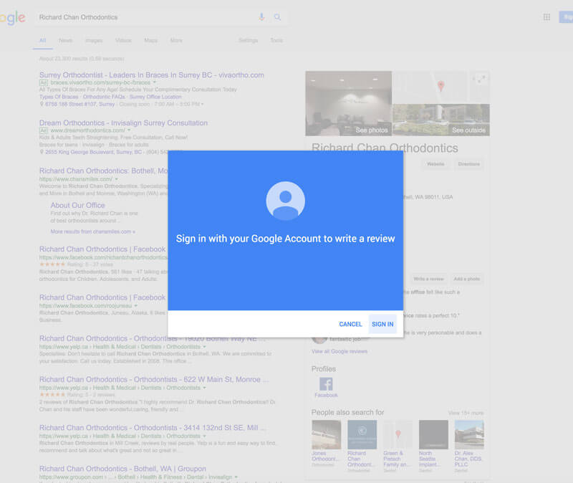Switch to the Maps tab
The height and width of the screenshot is (483, 573).
pyautogui.click(x=150, y=40)
